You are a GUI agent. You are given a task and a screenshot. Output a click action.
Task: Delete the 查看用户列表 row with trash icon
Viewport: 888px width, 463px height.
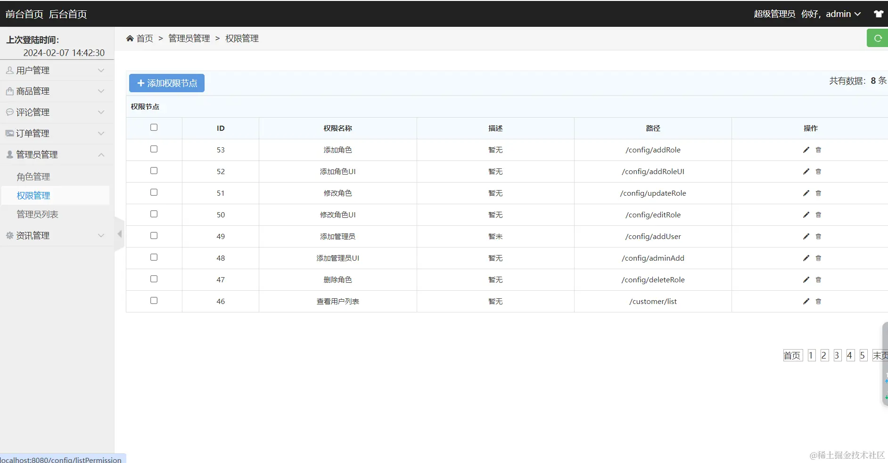pyautogui.click(x=818, y=301)
